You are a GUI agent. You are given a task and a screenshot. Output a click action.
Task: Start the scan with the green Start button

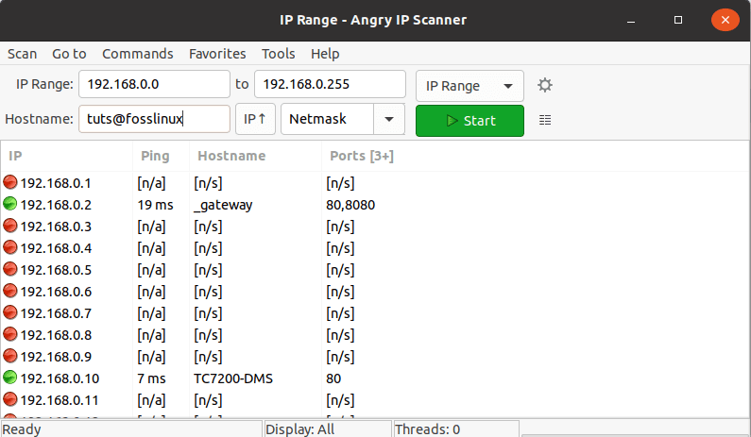pos(469,121)
